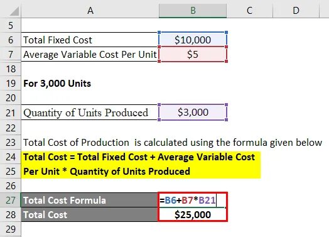Click the $3,000 quantity cell
Screen dimensions: 329x237
click(x=193, y=112)
